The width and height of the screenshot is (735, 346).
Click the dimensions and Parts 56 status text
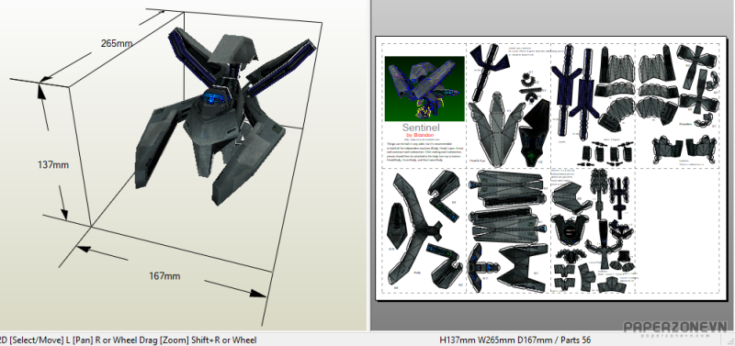pos(515,340)
